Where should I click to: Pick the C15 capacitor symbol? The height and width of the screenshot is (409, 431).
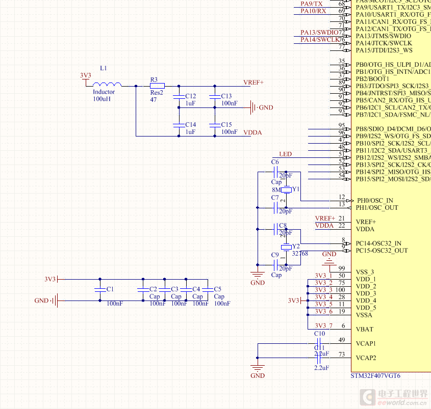point(215,125)
